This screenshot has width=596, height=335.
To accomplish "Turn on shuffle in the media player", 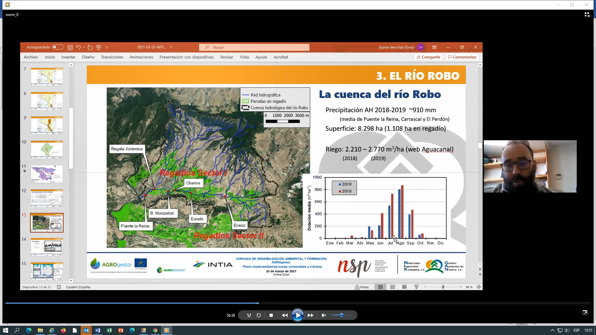I will pyautogui.click(x=249, y=315).
